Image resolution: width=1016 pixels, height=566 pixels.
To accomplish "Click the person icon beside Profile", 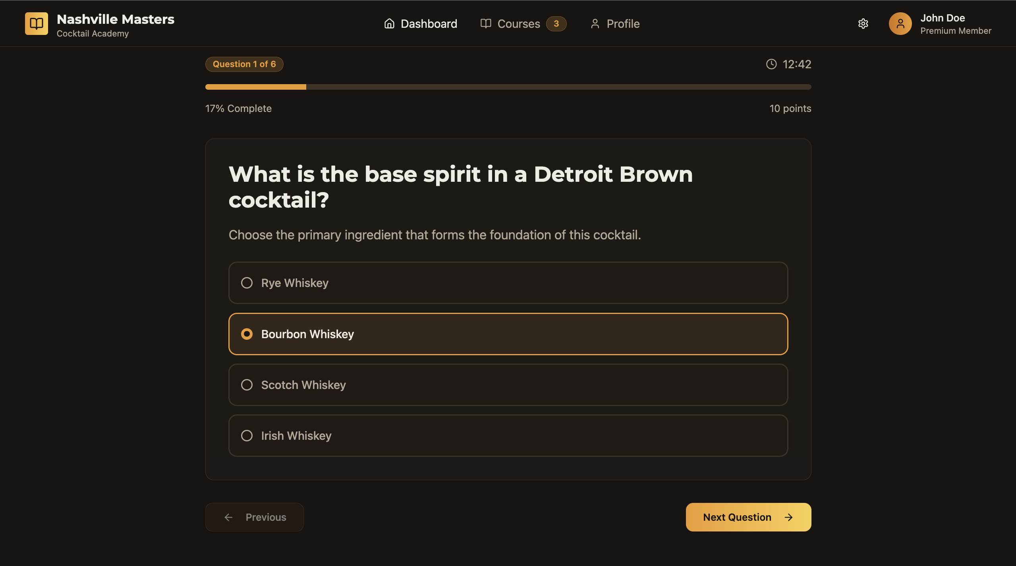I will [x=595, y=23].
